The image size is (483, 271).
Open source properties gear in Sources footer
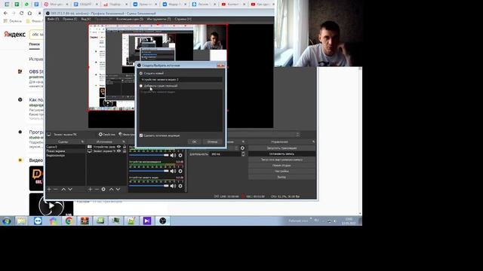click(103, 189)
